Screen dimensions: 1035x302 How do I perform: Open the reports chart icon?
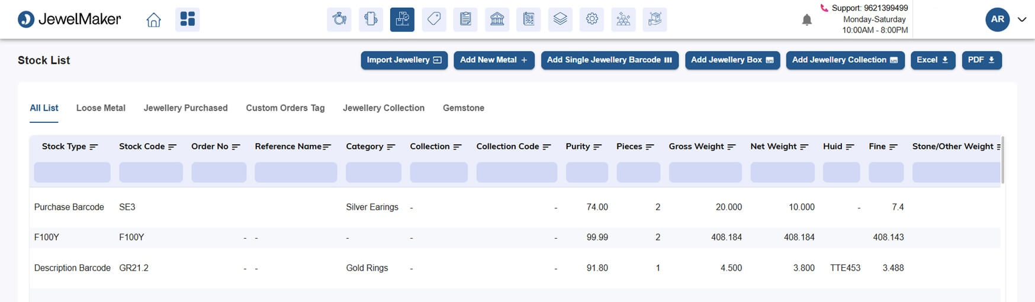tap(529, 20)
